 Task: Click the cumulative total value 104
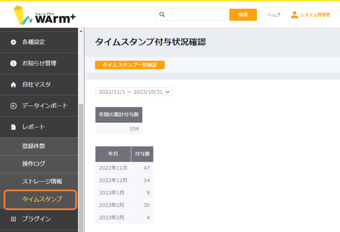[x=134, y=129]
